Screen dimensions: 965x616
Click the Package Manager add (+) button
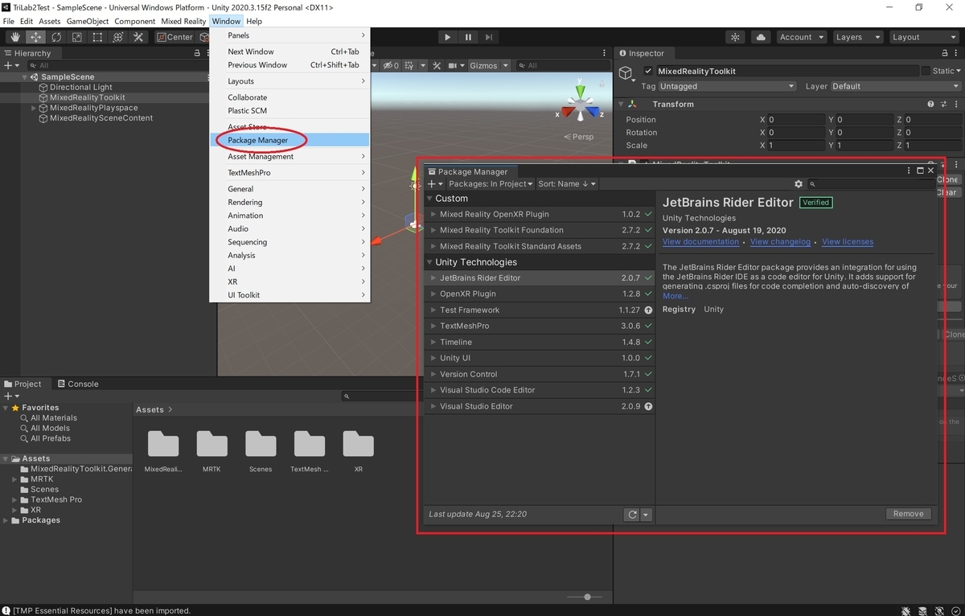(434, 184)
